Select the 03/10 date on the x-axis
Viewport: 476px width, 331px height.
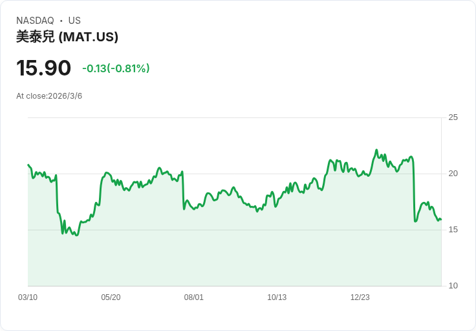(28, 297)
